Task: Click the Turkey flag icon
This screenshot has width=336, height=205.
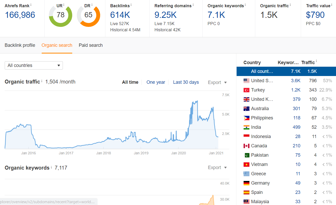Action: coord(246,90)
